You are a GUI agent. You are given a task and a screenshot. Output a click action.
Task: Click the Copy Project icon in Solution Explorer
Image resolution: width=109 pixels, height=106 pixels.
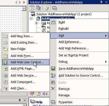38,8
